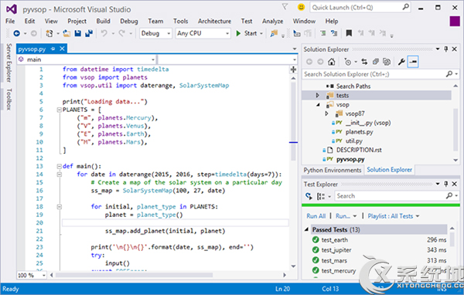Screen dimensions: 464x295
Task: Select DESCRIPTION.rst in Solution Explorer
Action: 359,150
